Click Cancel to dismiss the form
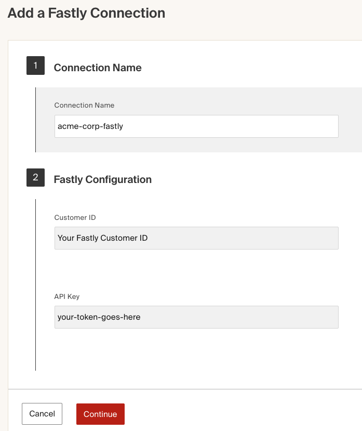The height and width of the screenshot is (431, 362). pos(42,413)
